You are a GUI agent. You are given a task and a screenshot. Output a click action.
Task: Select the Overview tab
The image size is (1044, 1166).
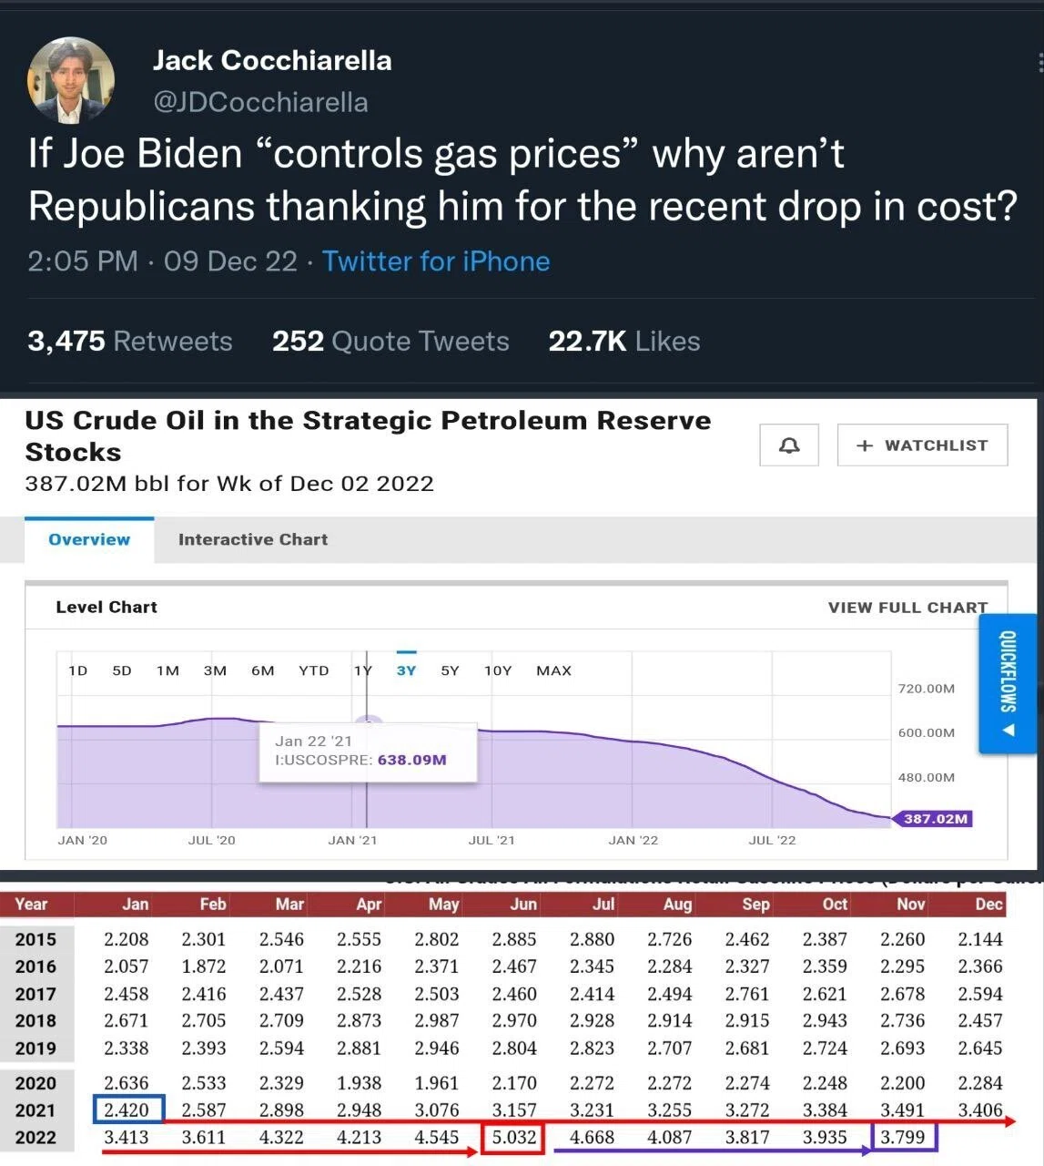[89, 539]
